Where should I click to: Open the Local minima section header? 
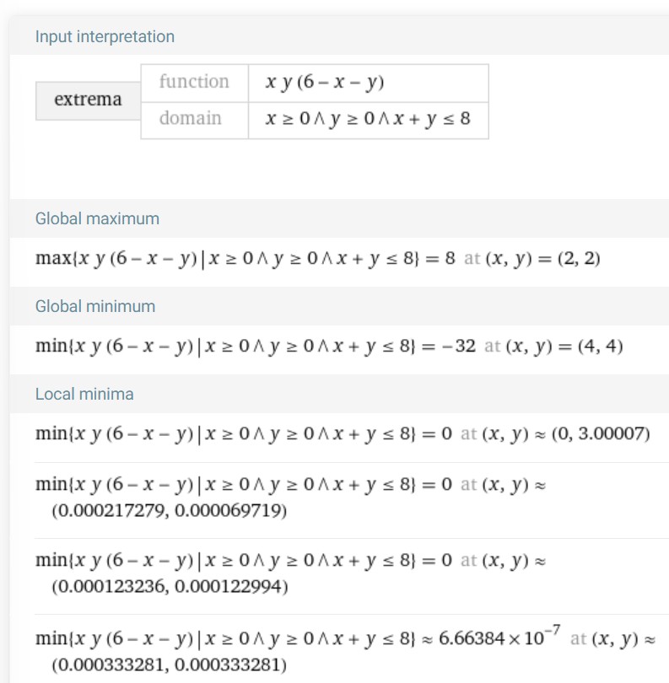tap(84, 395)
